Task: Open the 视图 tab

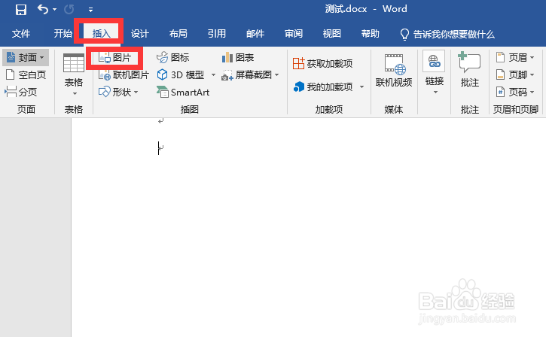Action: pyautogui.click(x=332, y=34)
